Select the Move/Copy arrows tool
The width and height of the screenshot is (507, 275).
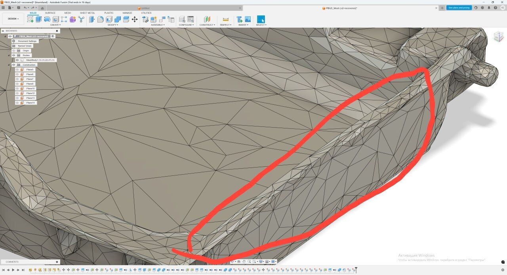135,19
